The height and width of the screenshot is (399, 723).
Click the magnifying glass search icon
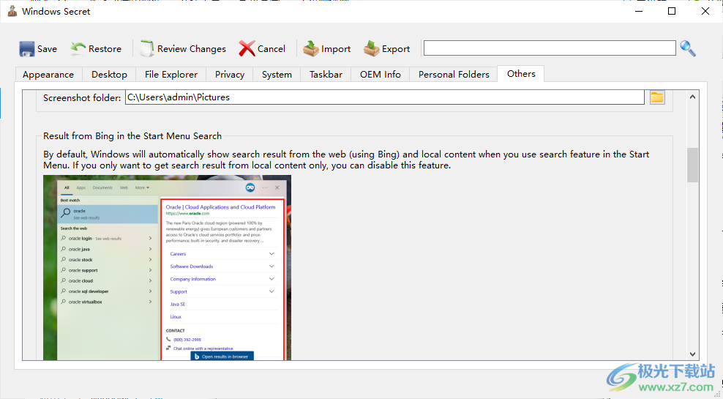pos(688,48)
